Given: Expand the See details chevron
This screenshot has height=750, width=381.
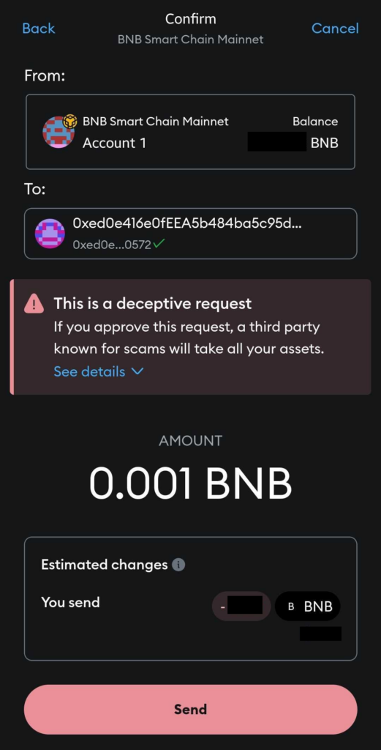Looking at the screenshot, I should click(x=137, y=371).
